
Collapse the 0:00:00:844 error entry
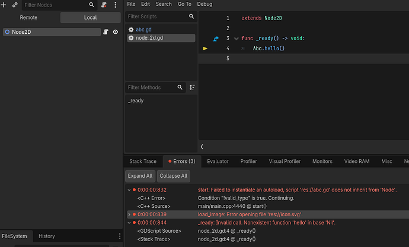point(129,223)
